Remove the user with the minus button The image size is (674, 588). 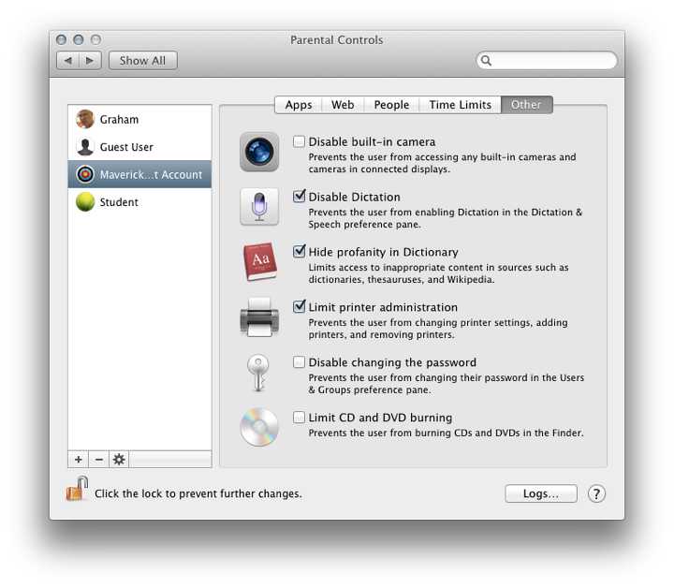pyautogui.click(x=99, y=460)
